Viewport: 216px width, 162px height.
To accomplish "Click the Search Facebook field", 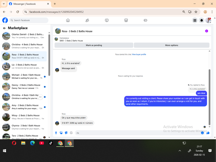I will (29, 20).
